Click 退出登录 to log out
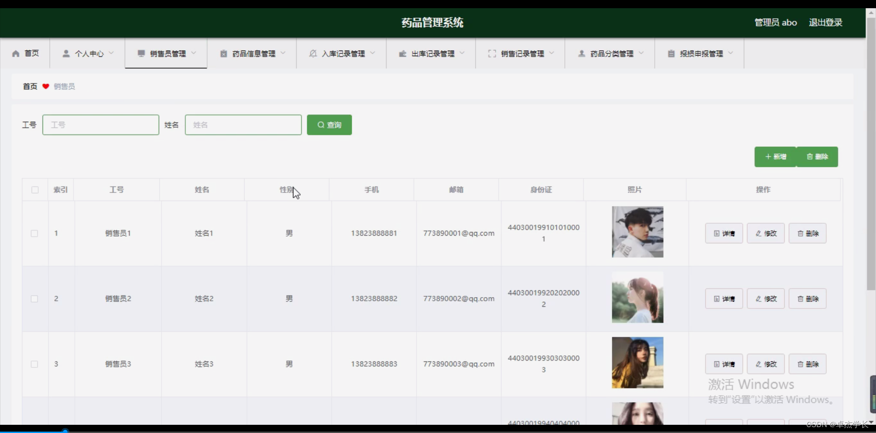The width and height of the screenshot is (876, 433). click(x=825, y=22)
